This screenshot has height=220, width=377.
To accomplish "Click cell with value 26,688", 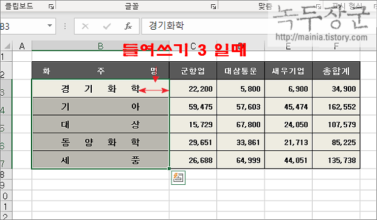I will tap(193, 160).
